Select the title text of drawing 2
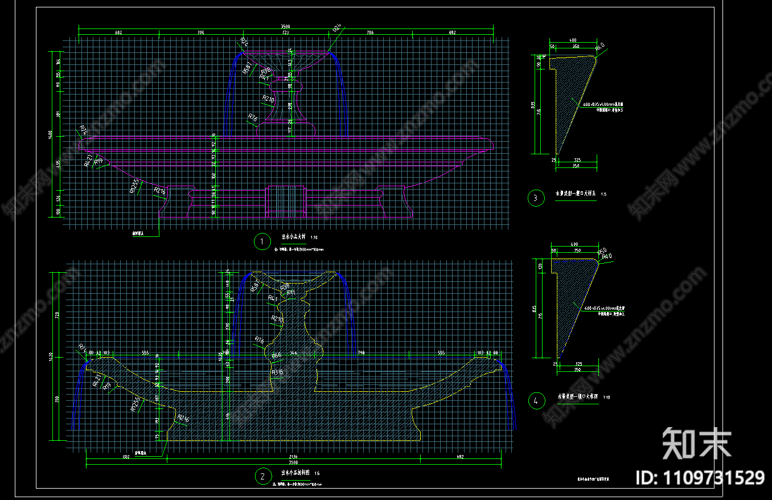772x500 pixels. (x=295, y=472)
